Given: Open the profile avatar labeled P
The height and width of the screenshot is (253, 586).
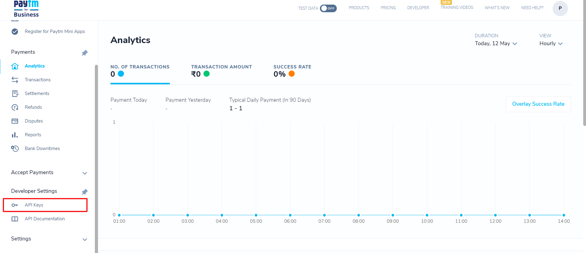Looking at the screenshot, I should [x=560, y=8].
